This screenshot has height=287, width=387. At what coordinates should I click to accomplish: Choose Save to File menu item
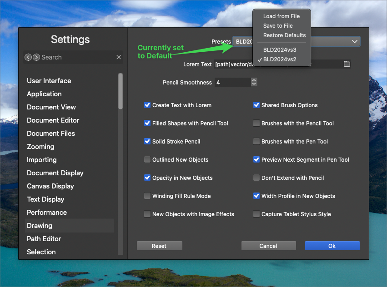point(278,26)
